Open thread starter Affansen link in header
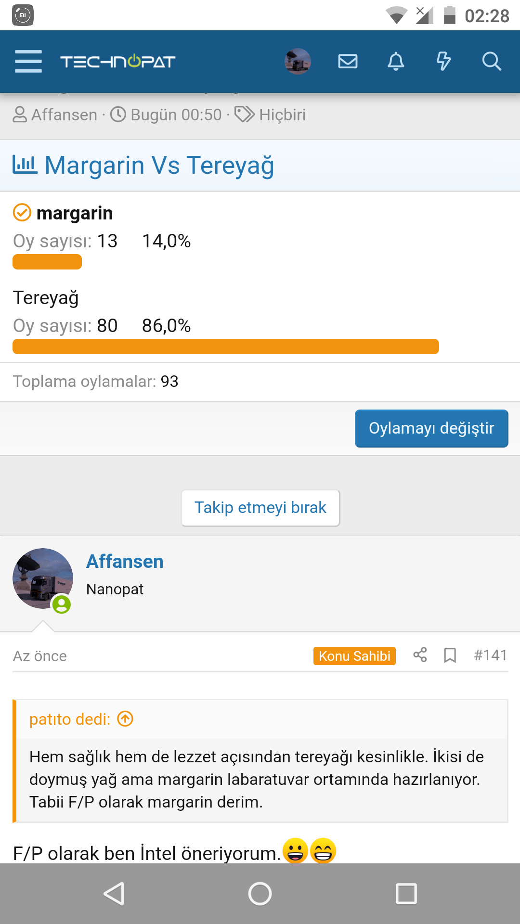 pos(64,115)
